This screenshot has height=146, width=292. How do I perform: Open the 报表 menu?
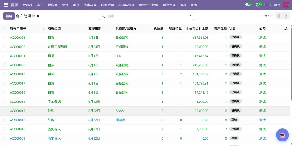(x=183, y=5)
